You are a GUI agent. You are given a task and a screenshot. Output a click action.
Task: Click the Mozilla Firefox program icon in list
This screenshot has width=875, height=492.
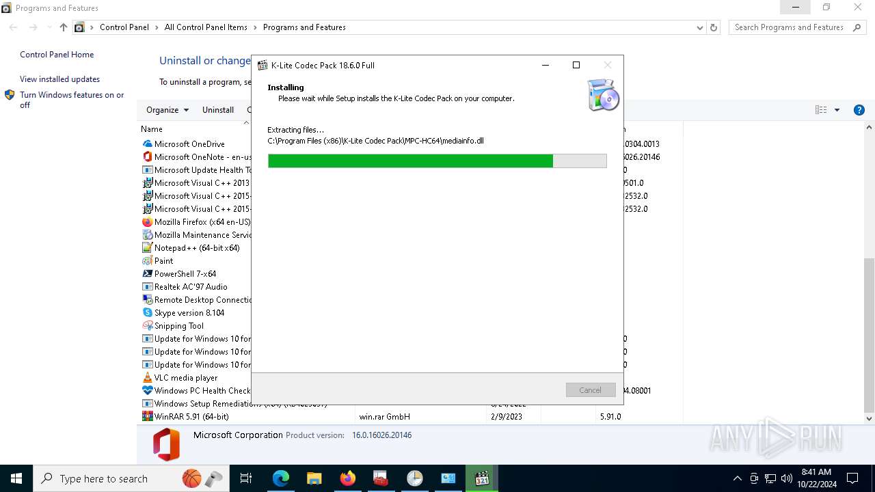(x=147, y=221)
